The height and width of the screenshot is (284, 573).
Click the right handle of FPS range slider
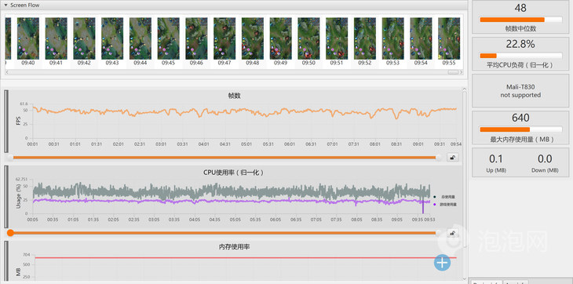(x=439, y=158)
